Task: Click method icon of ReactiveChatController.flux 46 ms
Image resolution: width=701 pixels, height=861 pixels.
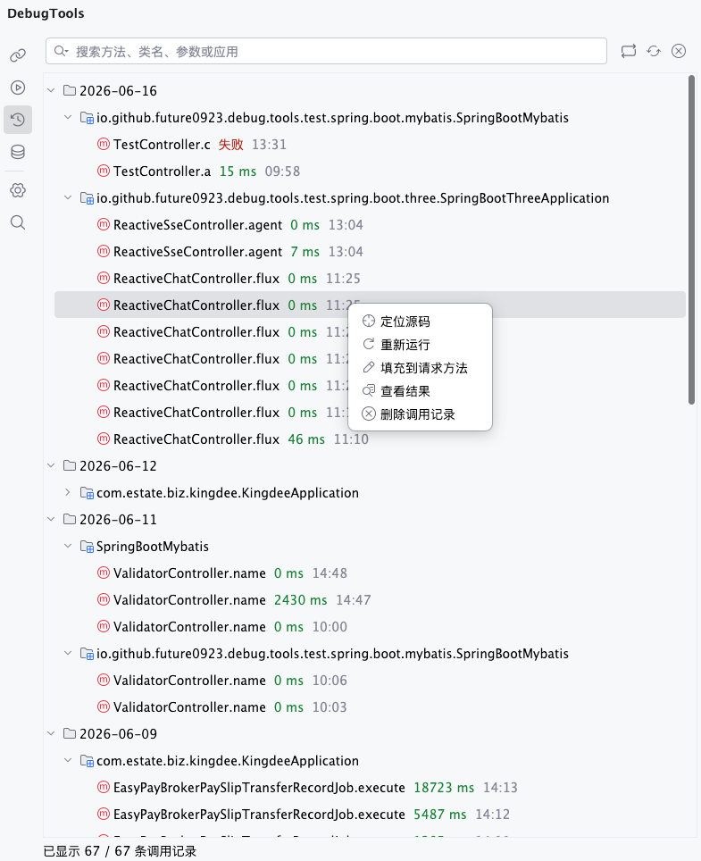Action: [x=104, y=439]
